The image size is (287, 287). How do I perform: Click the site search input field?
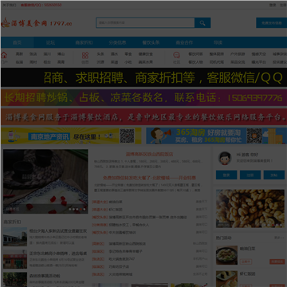click(145, 23)
